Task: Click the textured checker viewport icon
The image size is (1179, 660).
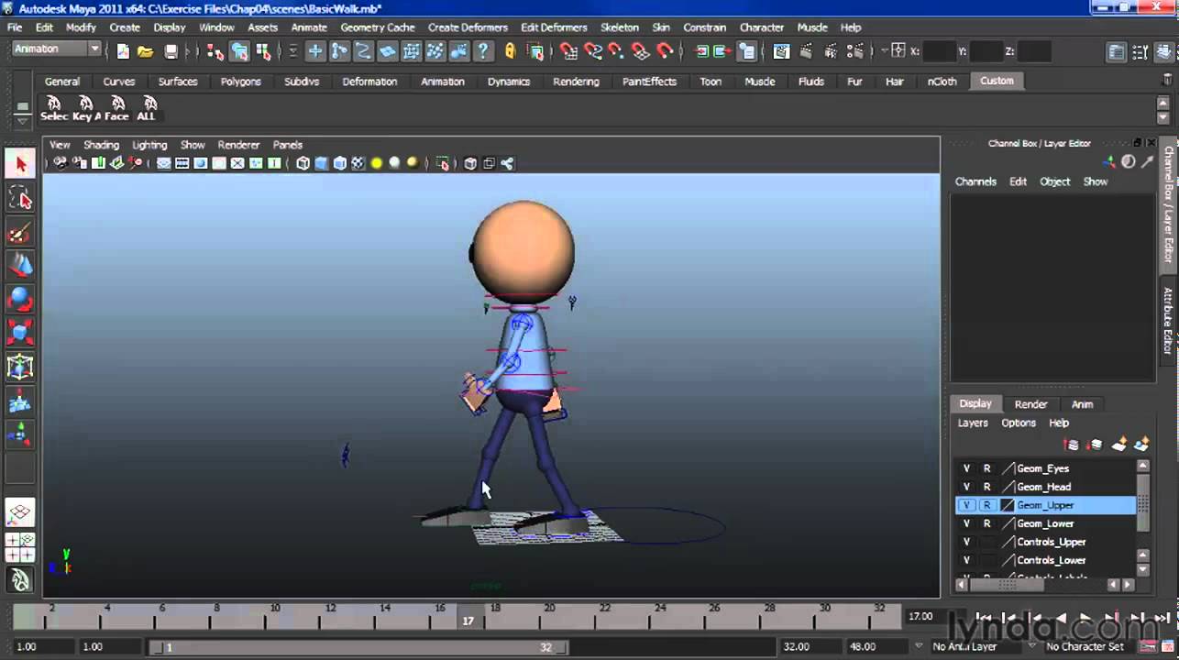Action: (358, 163)
